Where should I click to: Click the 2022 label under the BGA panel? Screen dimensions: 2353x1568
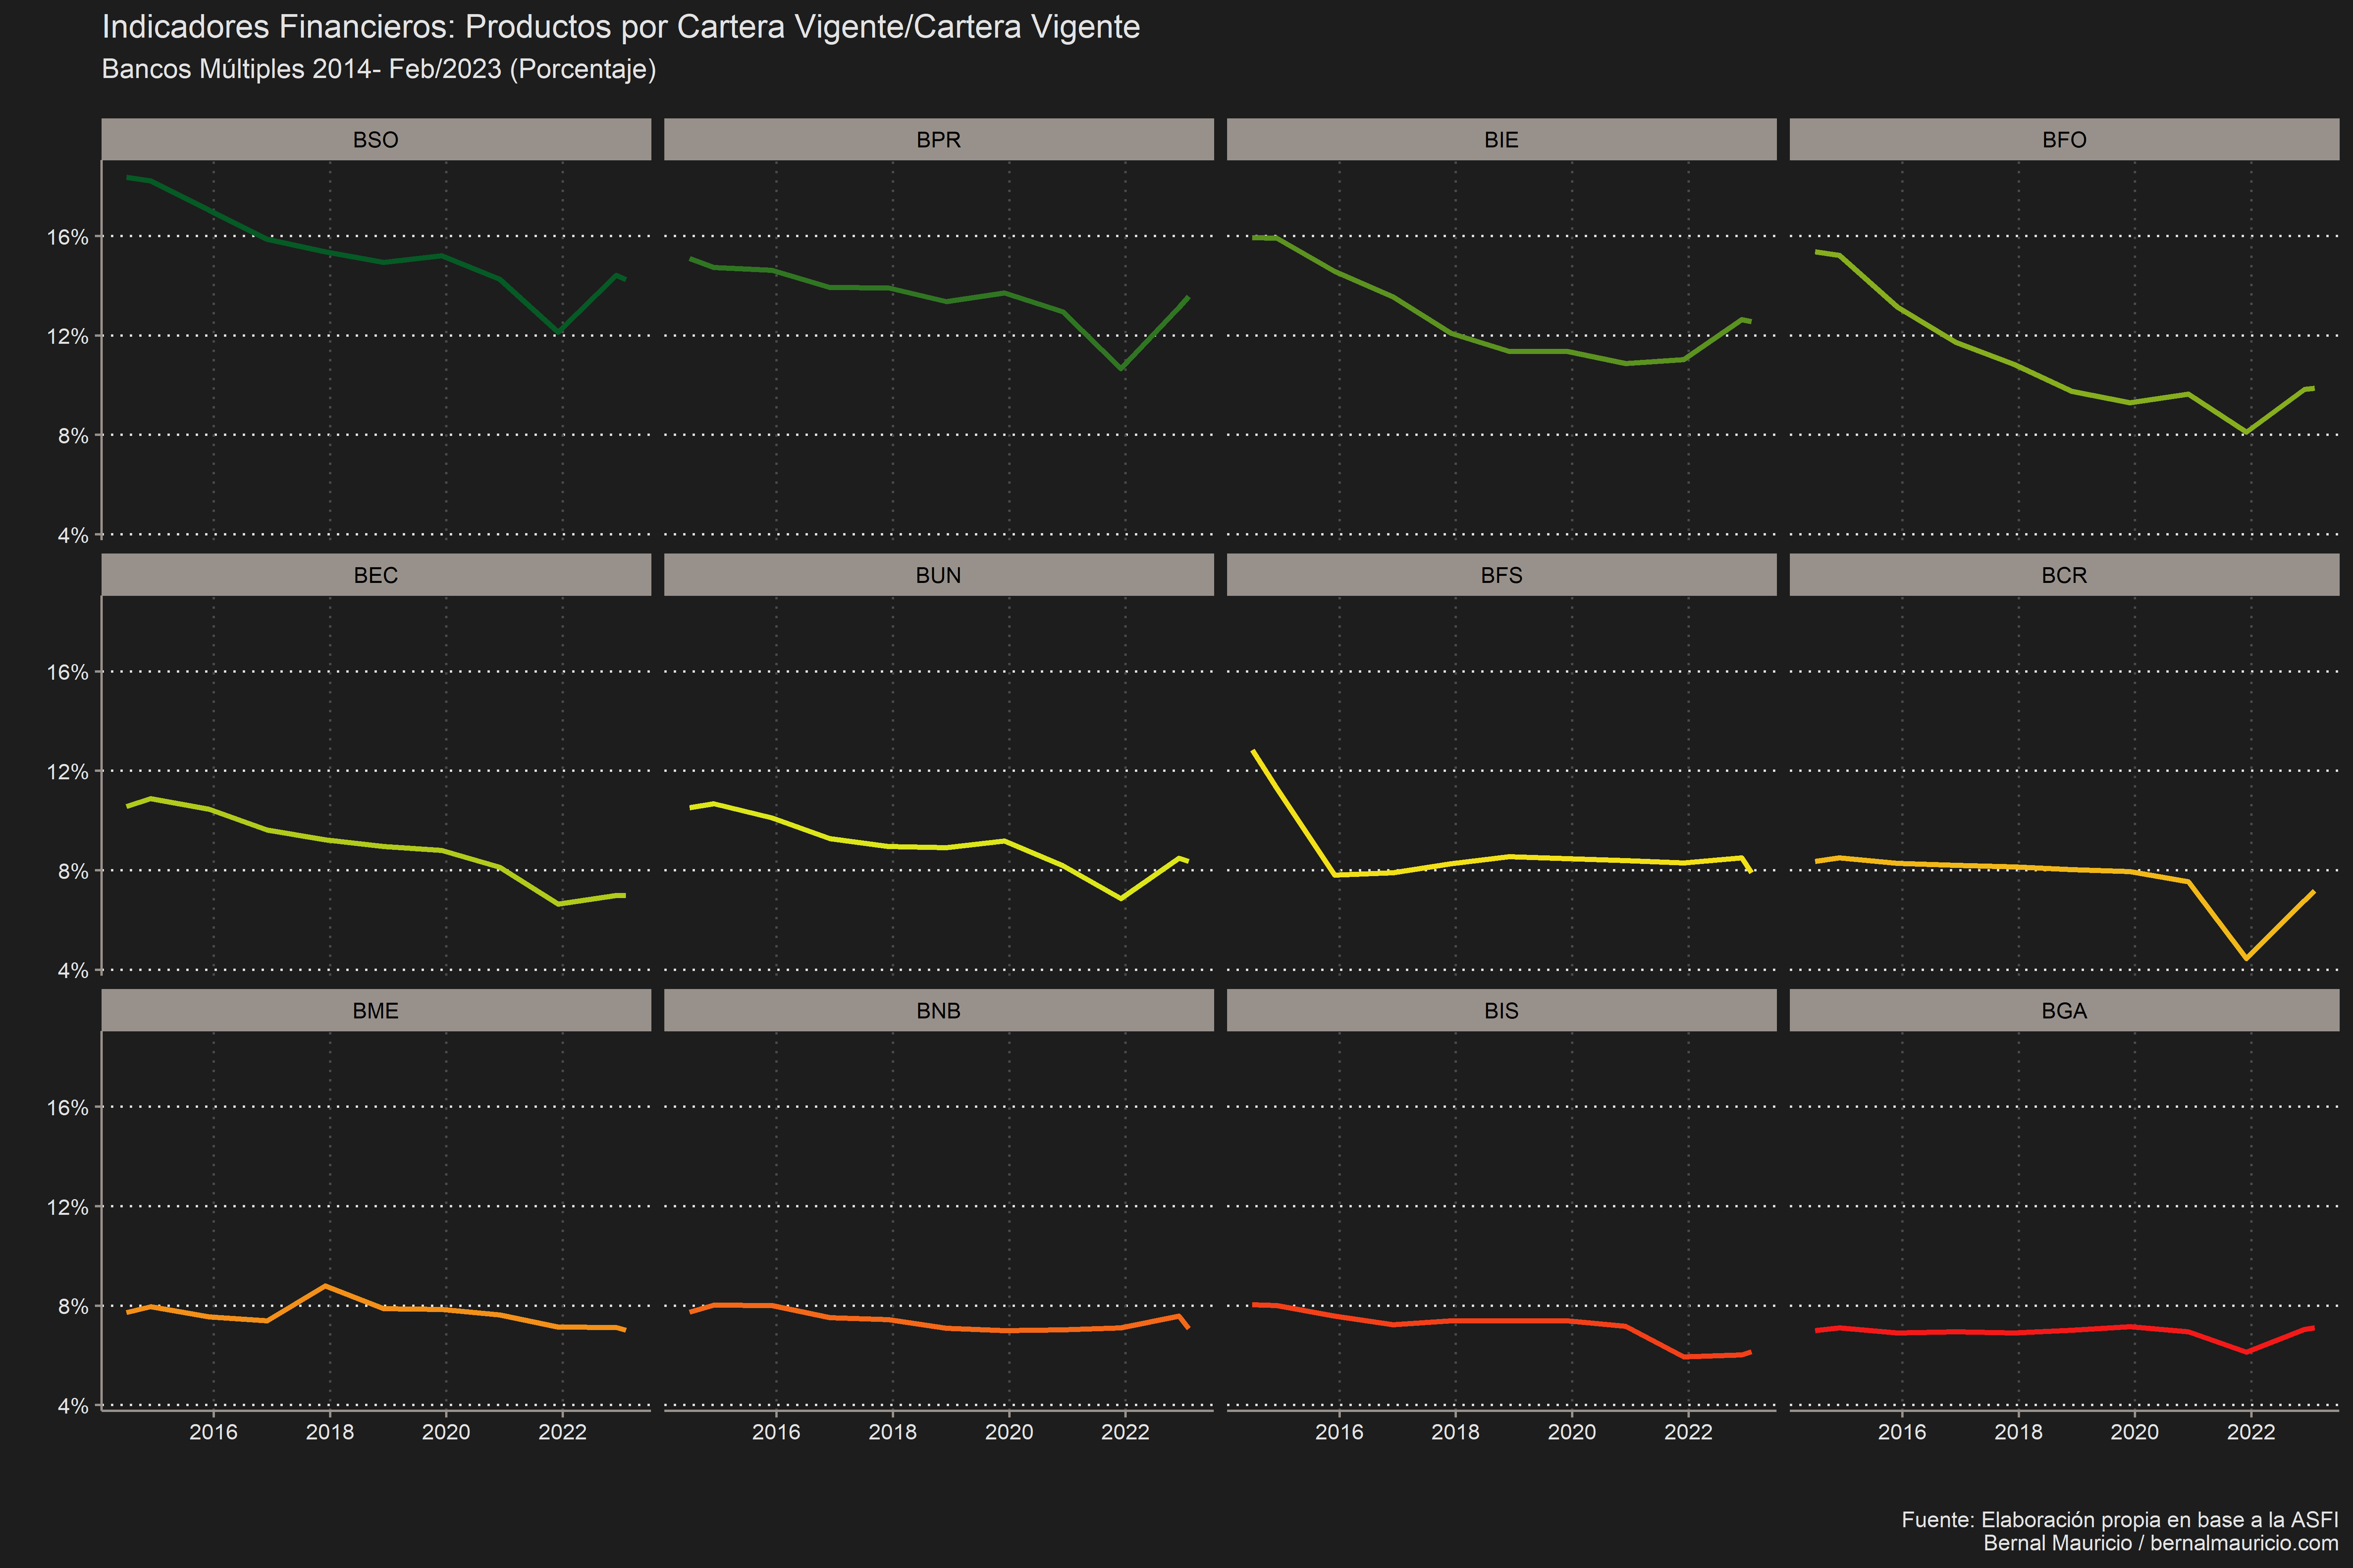point(2251,1432)
